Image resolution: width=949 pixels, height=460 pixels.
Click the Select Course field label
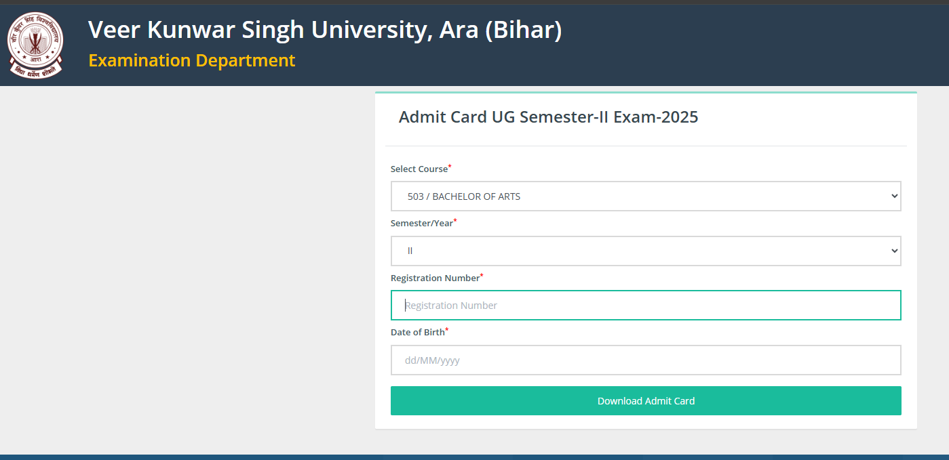coord(419,169)
